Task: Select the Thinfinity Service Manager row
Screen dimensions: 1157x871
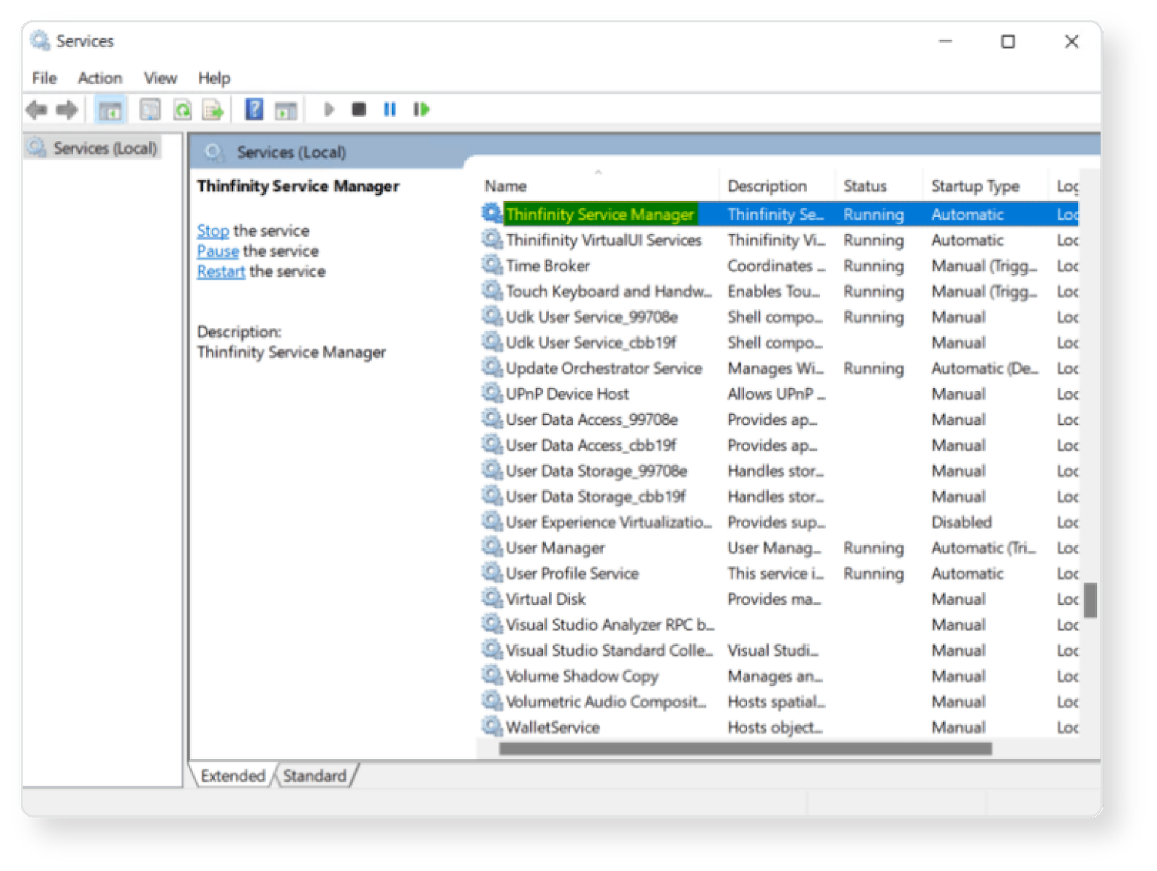Action: pyautogui.click(x=780, y=214)
